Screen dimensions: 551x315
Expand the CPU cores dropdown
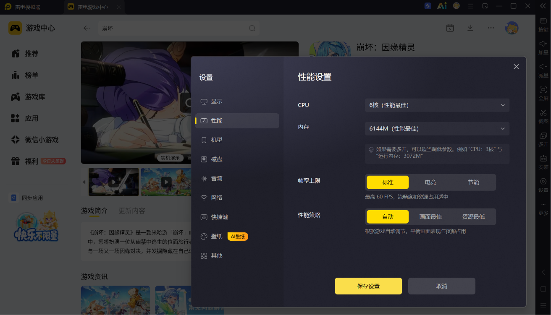click(x=437, y=105)
